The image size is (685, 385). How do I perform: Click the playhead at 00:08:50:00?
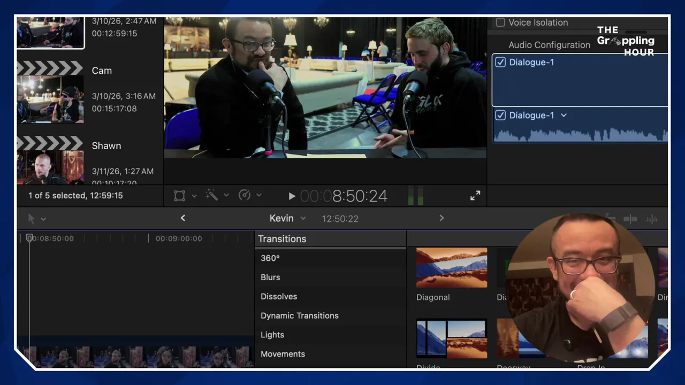(29, 238)
